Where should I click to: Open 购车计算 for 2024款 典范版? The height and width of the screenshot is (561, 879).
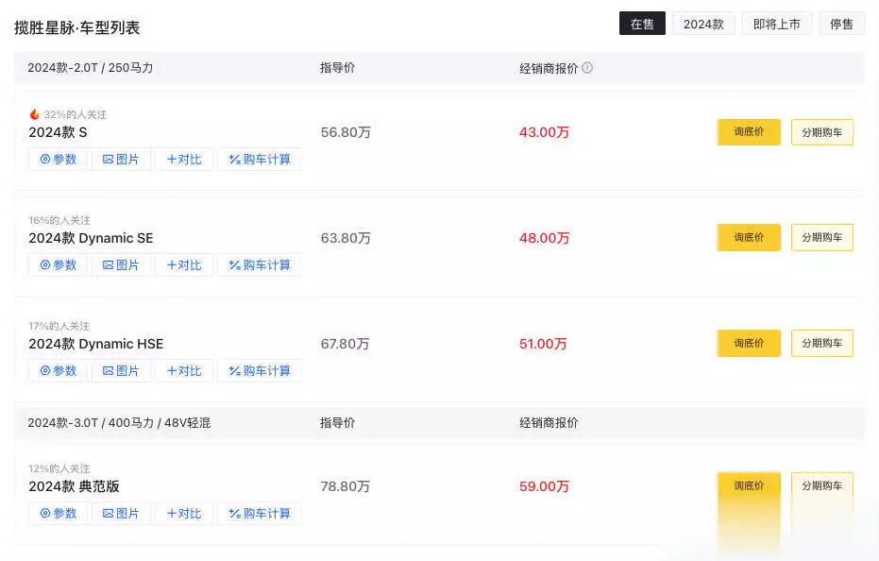[260, 514]
